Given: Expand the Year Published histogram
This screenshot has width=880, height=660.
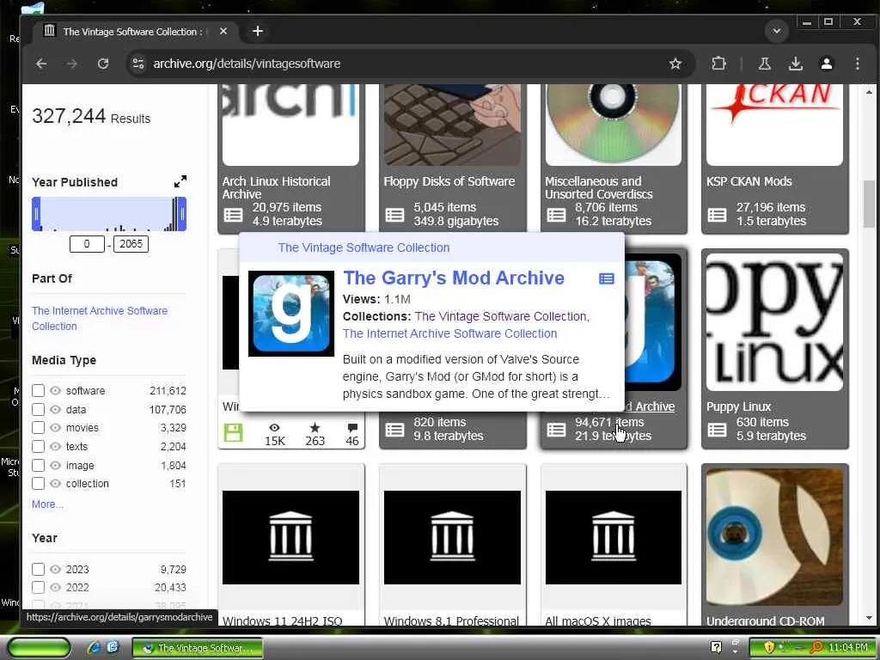Looking at the screenshot, I should [x=180, y=181].
